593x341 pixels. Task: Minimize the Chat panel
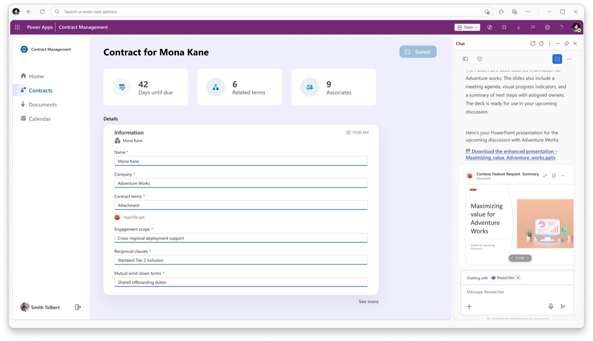click(558, 44)
